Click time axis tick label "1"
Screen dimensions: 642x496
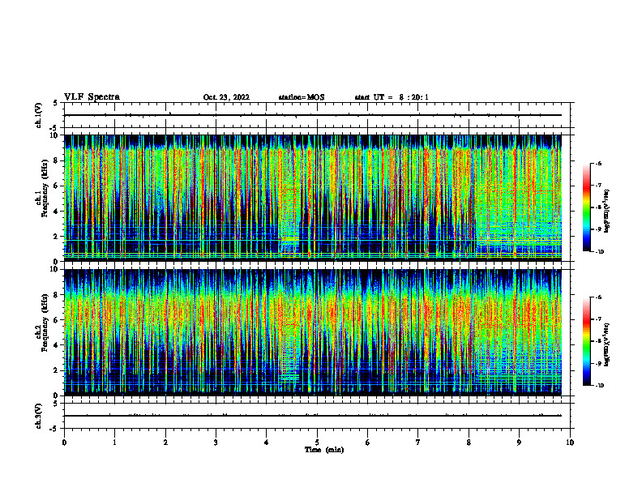click(114, 443)
